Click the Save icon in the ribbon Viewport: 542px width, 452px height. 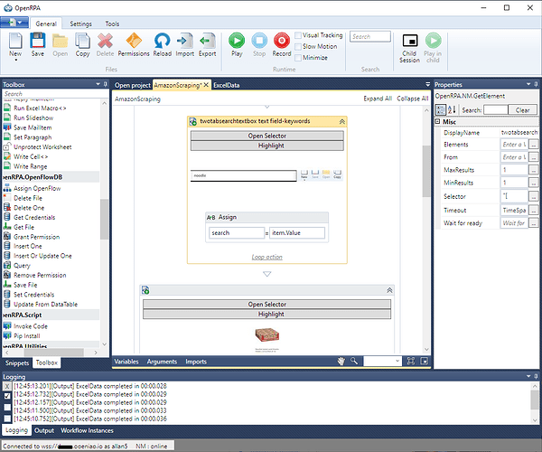[x=38, y=41]
